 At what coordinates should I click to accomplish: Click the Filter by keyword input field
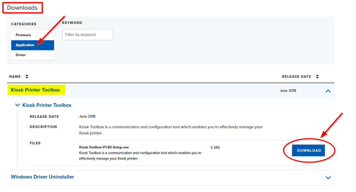pyautogui.click(x=87, y=35)
